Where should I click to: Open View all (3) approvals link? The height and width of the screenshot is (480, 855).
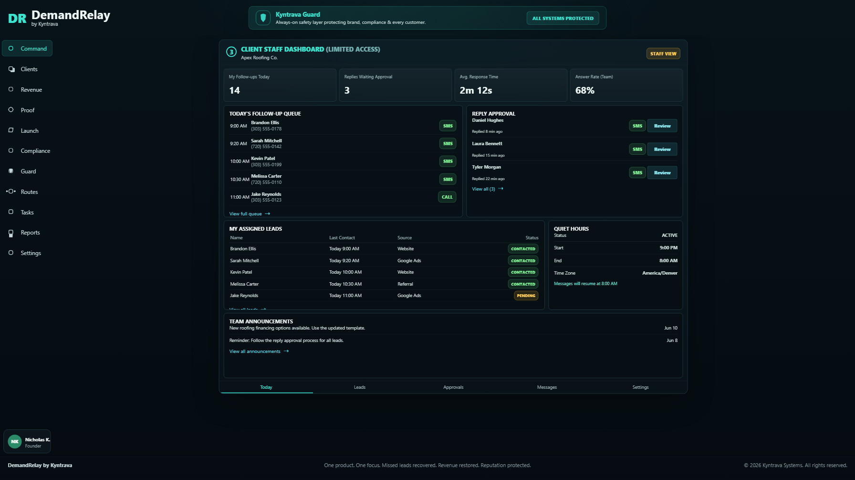[x=488, y=189]
